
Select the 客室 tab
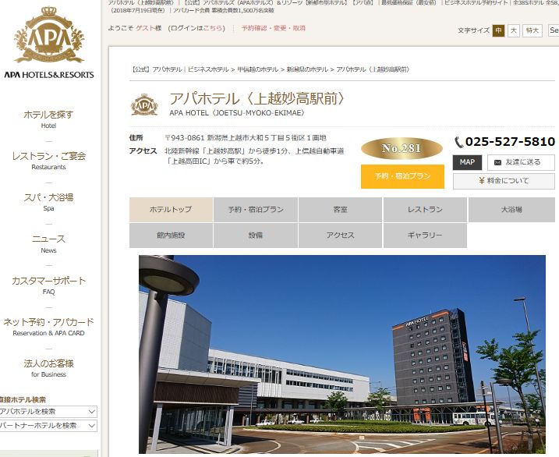[340, 210]
